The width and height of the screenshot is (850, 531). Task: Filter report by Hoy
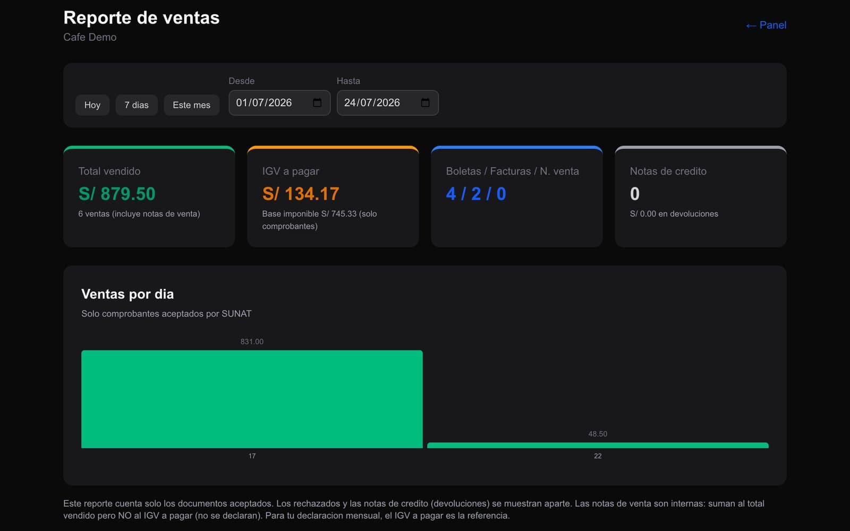pyautogui.click(x=92, y=105)
